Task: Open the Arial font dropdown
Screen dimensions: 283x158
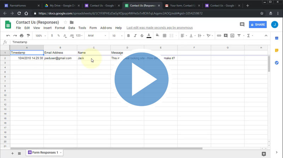Action: point(97,36)
